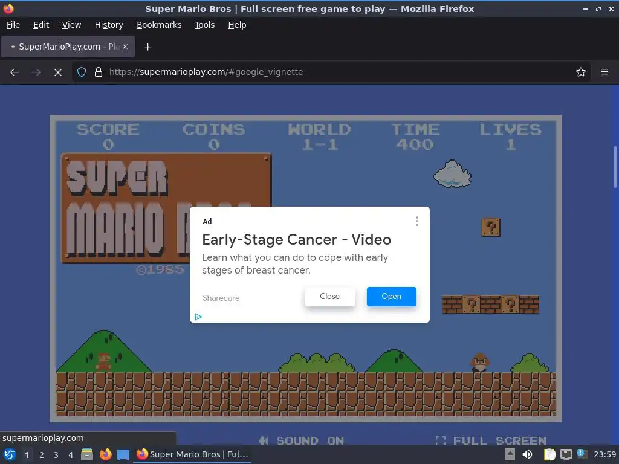
Task: Close the ad popup with Close button
Action: pos(329,296)
